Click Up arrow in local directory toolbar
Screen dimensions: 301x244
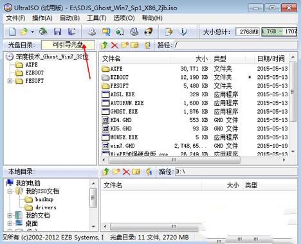pyautogui.click(x=105, y=171)
